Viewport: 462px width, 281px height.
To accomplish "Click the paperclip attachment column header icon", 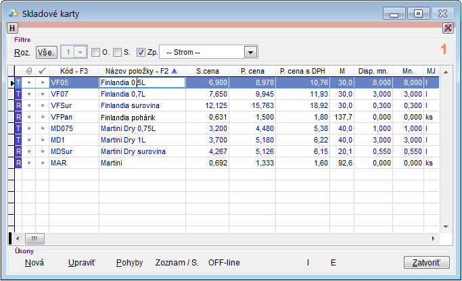I will coord(28,70).
